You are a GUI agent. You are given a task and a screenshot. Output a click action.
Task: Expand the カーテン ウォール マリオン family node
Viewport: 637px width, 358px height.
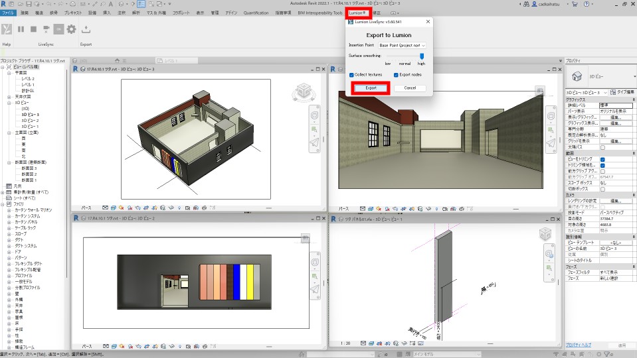pyautogui.click(x=9, y=210)
